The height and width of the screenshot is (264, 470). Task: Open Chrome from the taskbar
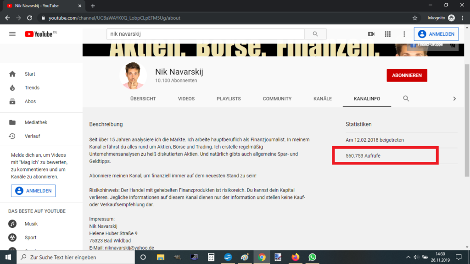[262, 257]
